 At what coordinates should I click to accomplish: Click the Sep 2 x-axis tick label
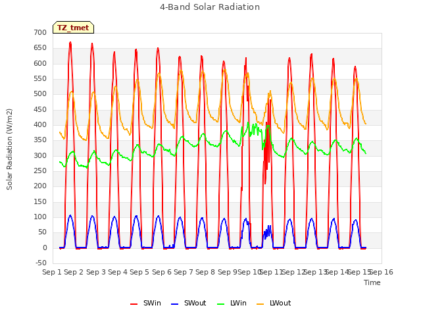coord(74,272)
